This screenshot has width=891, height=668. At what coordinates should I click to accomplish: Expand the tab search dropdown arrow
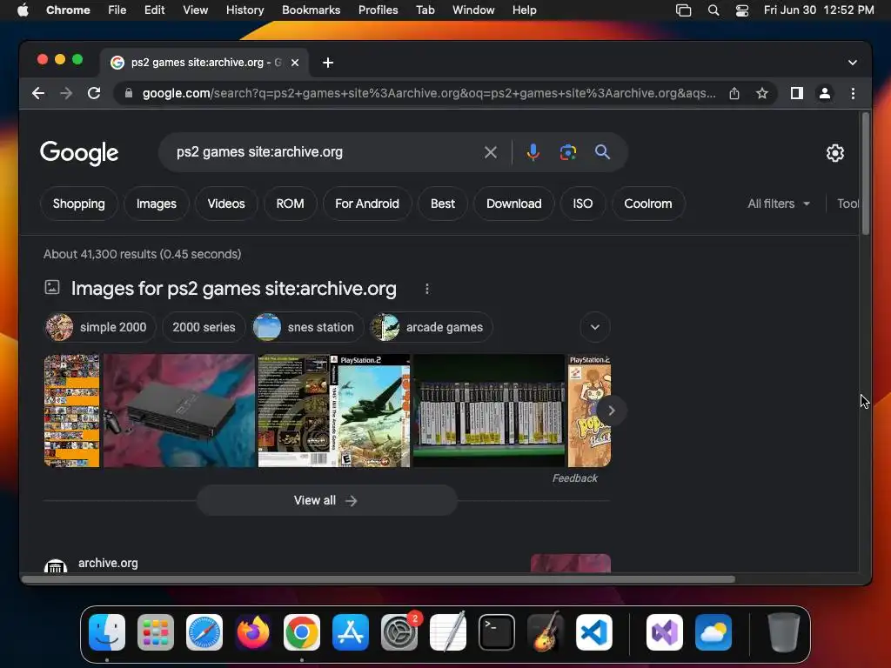click(x=853, y=63)
